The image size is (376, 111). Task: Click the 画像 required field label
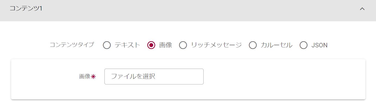85,77
